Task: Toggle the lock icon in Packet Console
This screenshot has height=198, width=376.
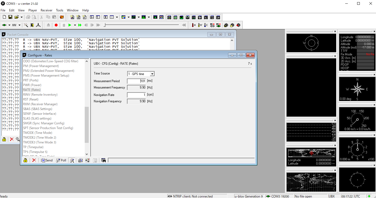Action: [x=4, y=139]
